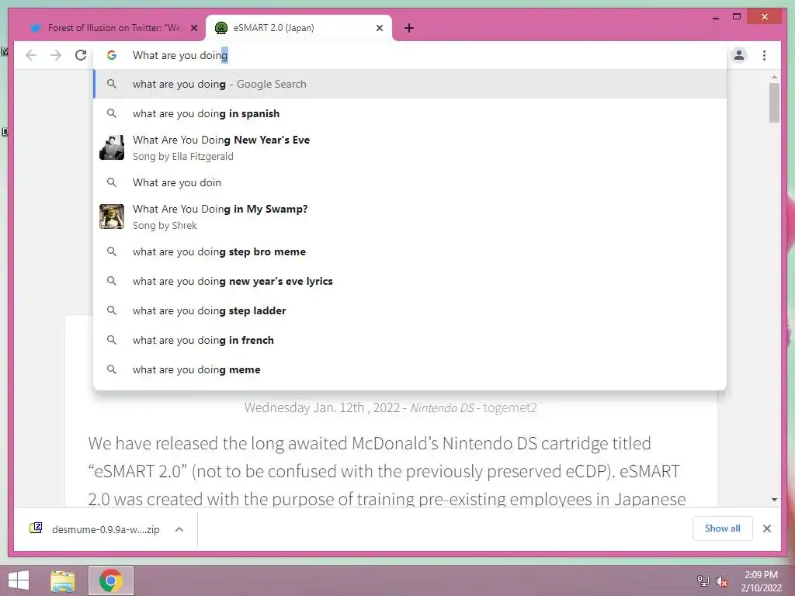Viewport: 795px width, 596px height.
Task: Click the vertical scrollbar thumb
Action: [774, 102]
